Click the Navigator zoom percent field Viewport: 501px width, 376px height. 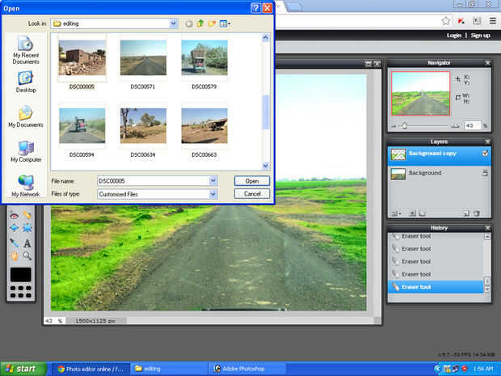click(473, 125)
